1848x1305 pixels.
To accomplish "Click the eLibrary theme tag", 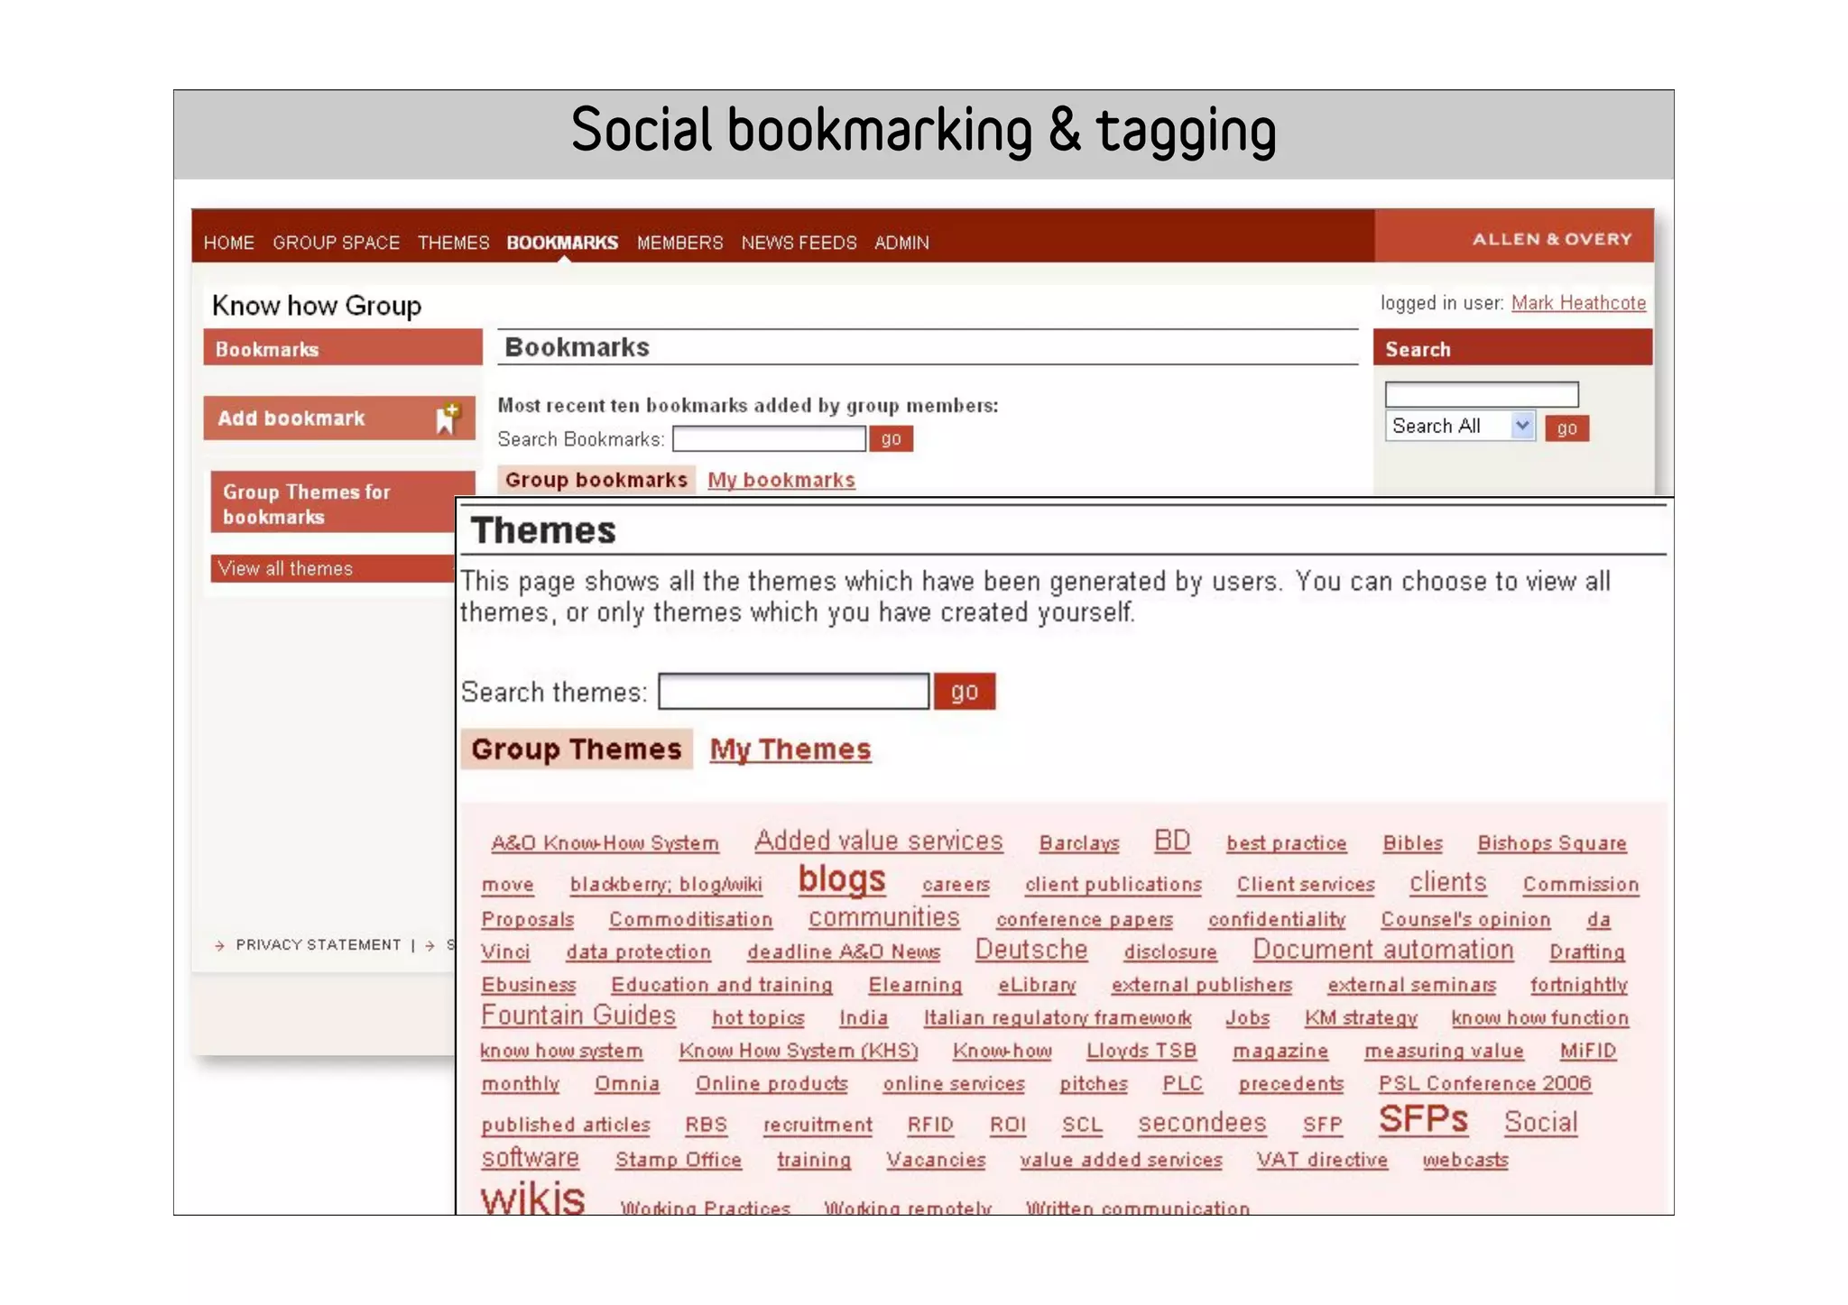I will pos(1037,985).
